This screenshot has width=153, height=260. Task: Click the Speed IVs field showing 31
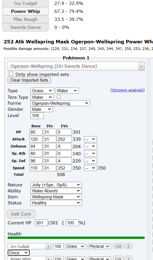[50, 168]
